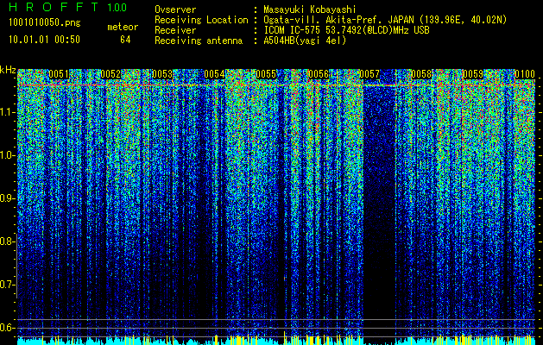Image resolution: width=543 pixels, height=345 pixels.
Task: Click the 0.7 frequency axis label
Action: [x=7, y=285]
